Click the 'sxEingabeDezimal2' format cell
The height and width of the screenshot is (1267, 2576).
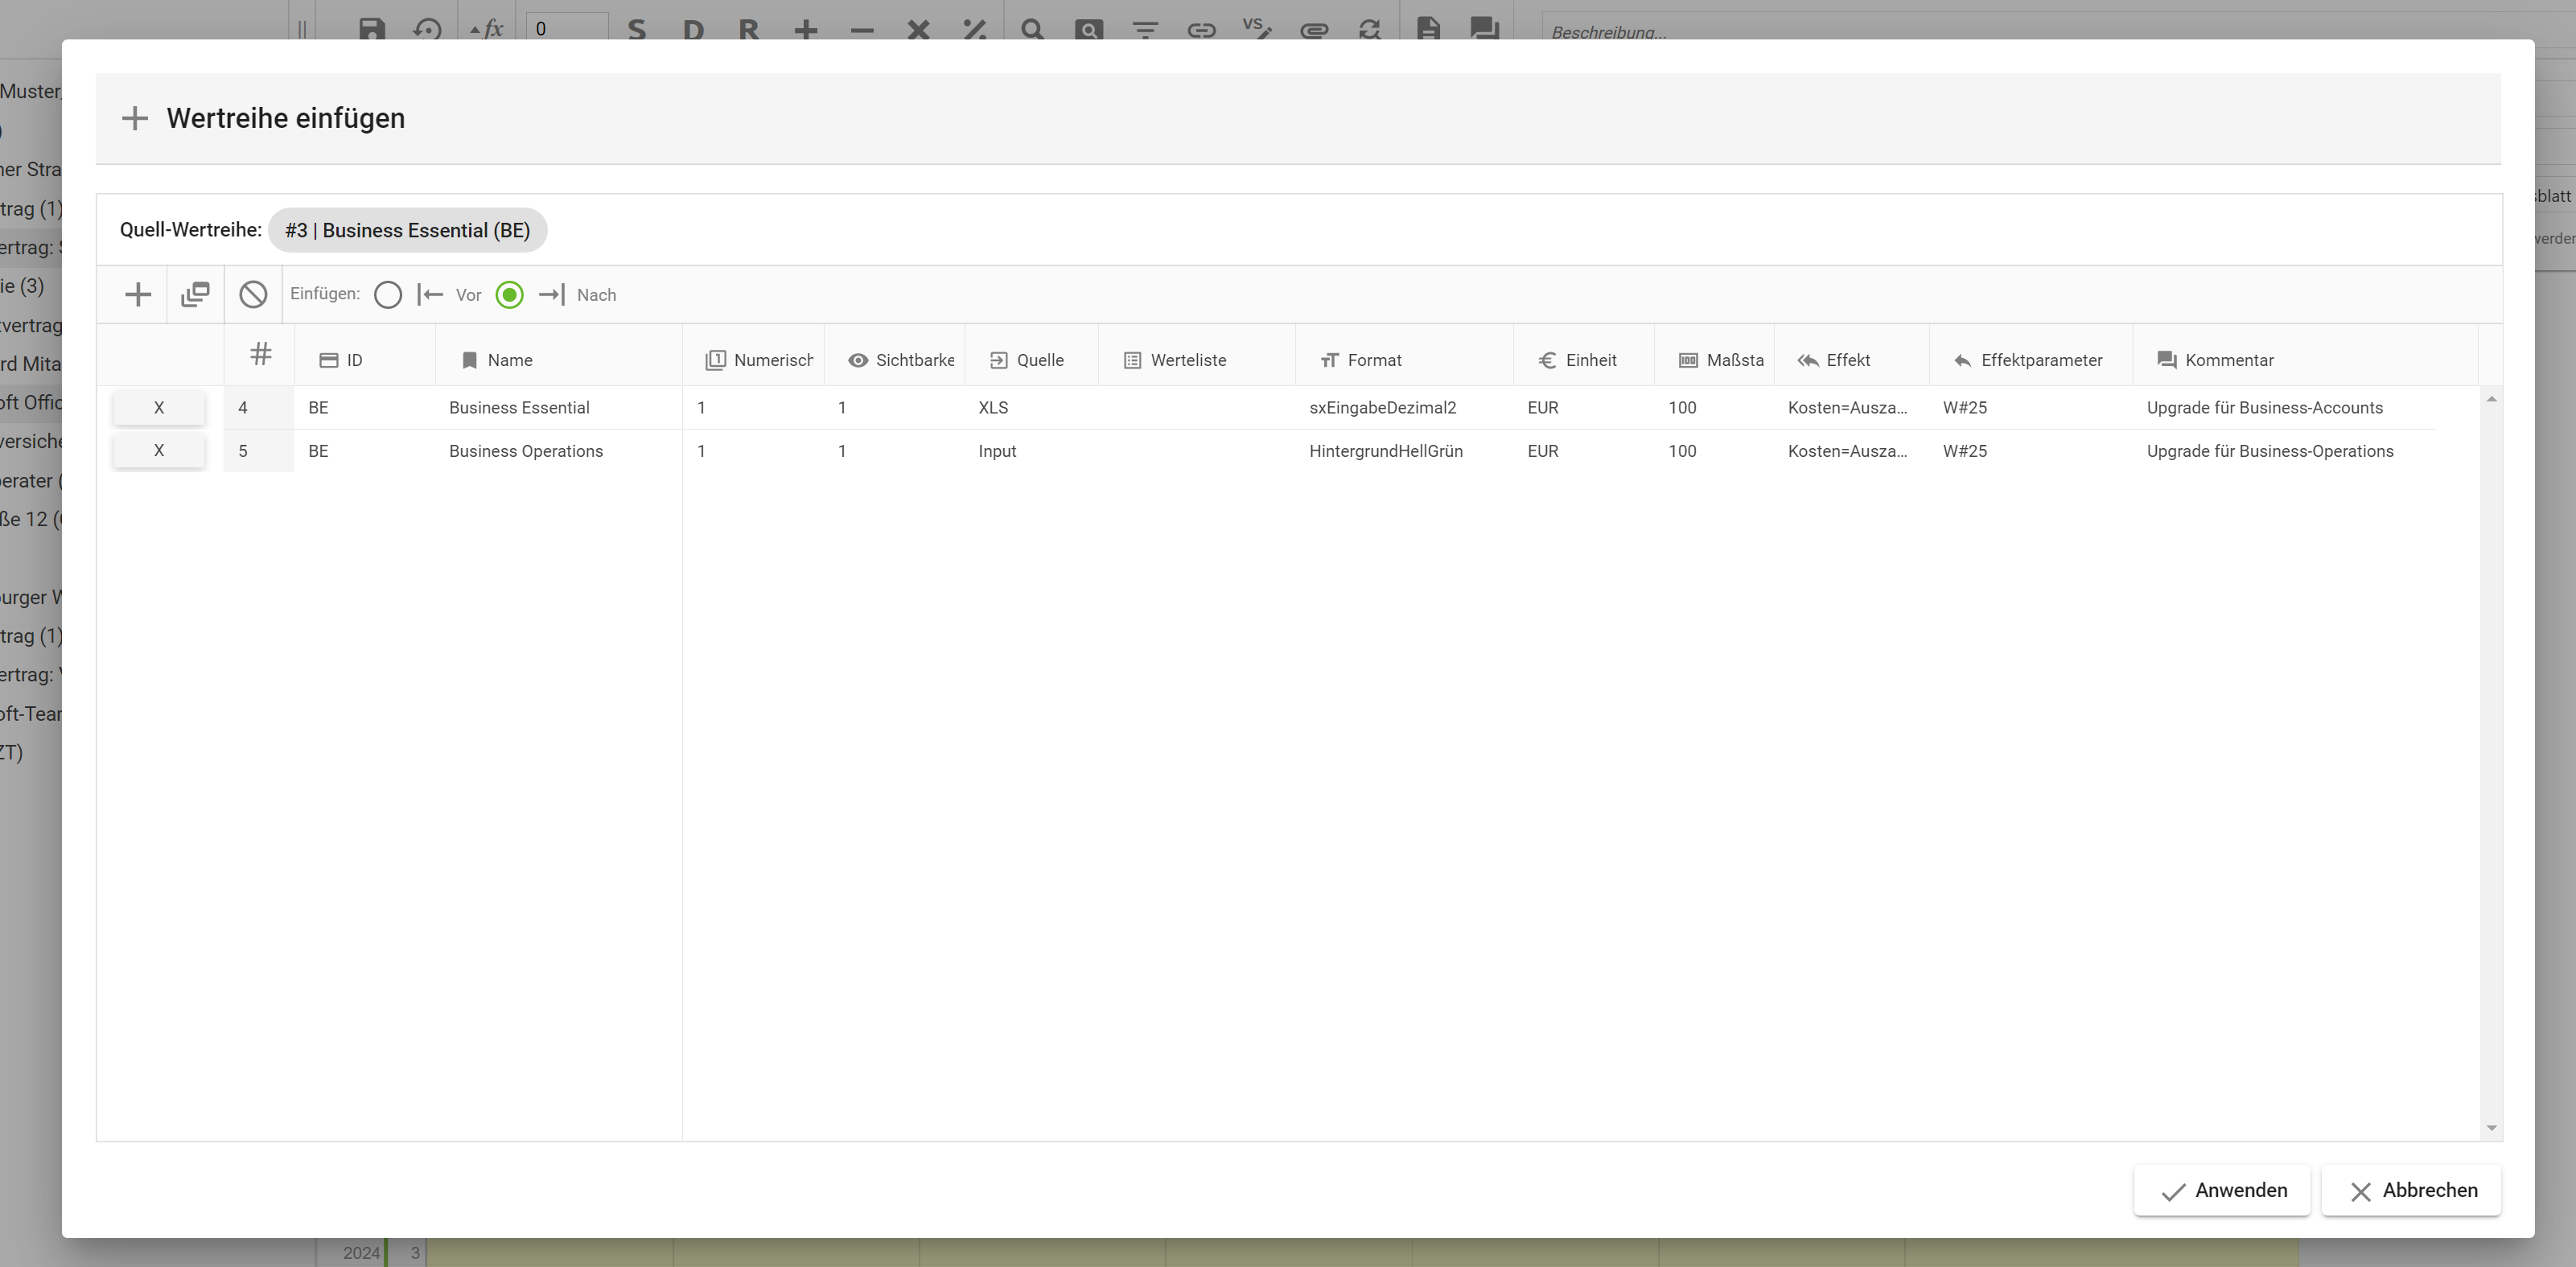pos(1382,408)
